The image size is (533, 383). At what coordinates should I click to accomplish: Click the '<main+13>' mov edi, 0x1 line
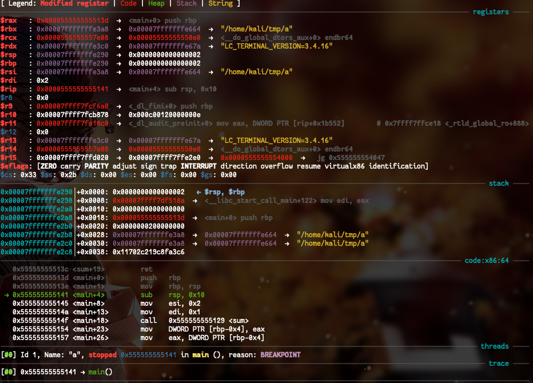106,312
